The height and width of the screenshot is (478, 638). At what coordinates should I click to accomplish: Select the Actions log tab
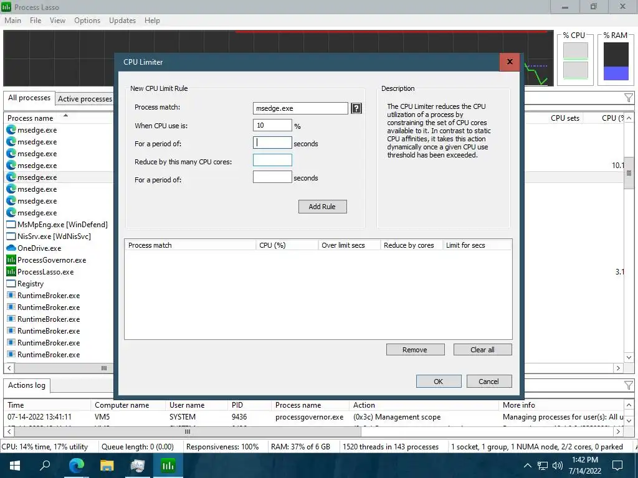tap(27, 385)
